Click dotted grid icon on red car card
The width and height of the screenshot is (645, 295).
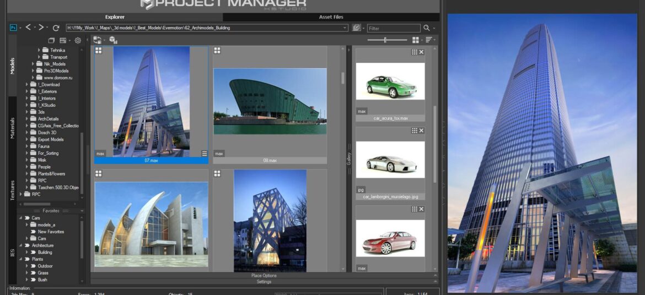pos(414,209)
